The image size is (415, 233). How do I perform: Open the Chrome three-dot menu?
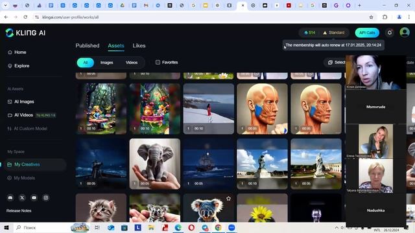click(409, 17)
